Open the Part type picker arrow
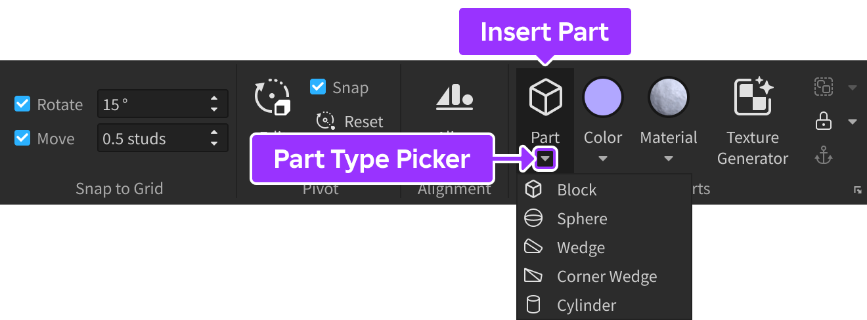Image resolution: width=867 pixels, height=320 pixels. coord(545,159)
